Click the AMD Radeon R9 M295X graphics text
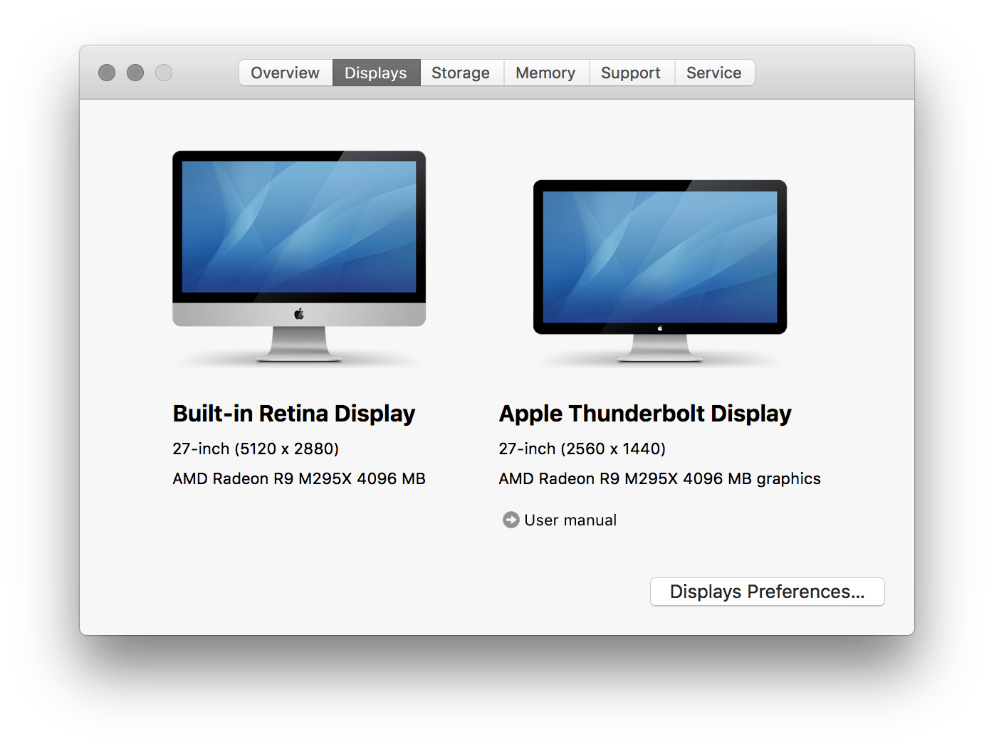Viewport: 994px width, 749px height. tap(299, 478)
